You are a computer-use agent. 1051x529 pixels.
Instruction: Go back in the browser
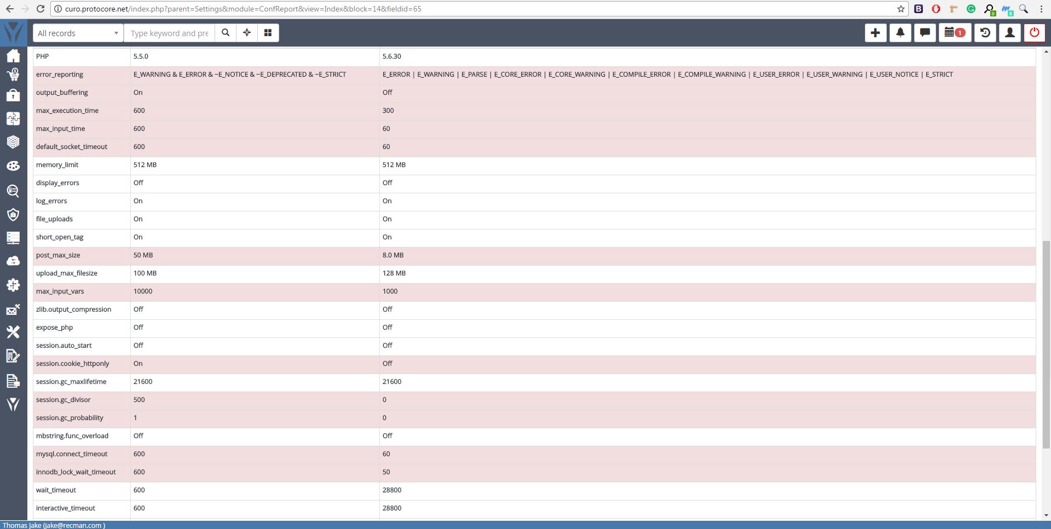10,9
